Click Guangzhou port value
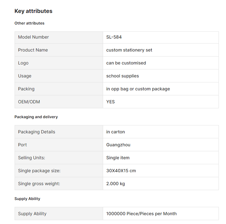The image size is (226, 224). pos(118,145)
